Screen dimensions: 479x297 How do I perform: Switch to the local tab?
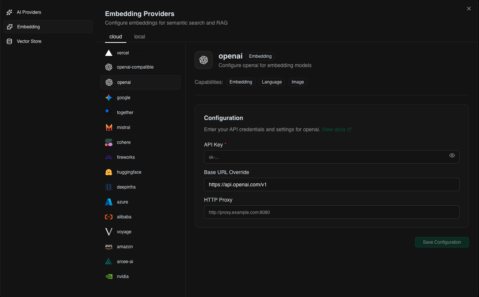click(x=139, y=37)
